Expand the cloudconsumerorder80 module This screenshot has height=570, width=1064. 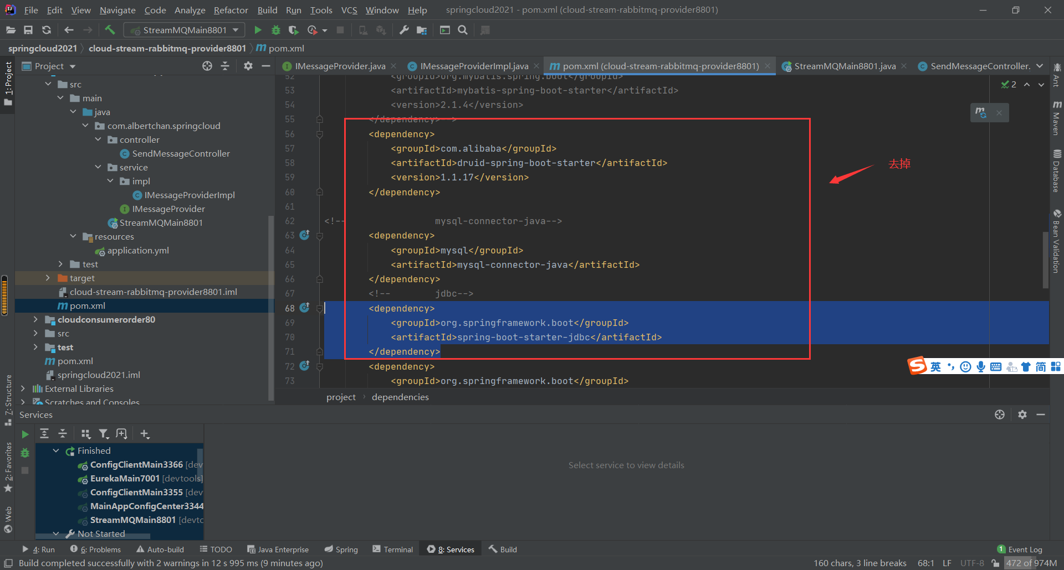click(35, 319)
